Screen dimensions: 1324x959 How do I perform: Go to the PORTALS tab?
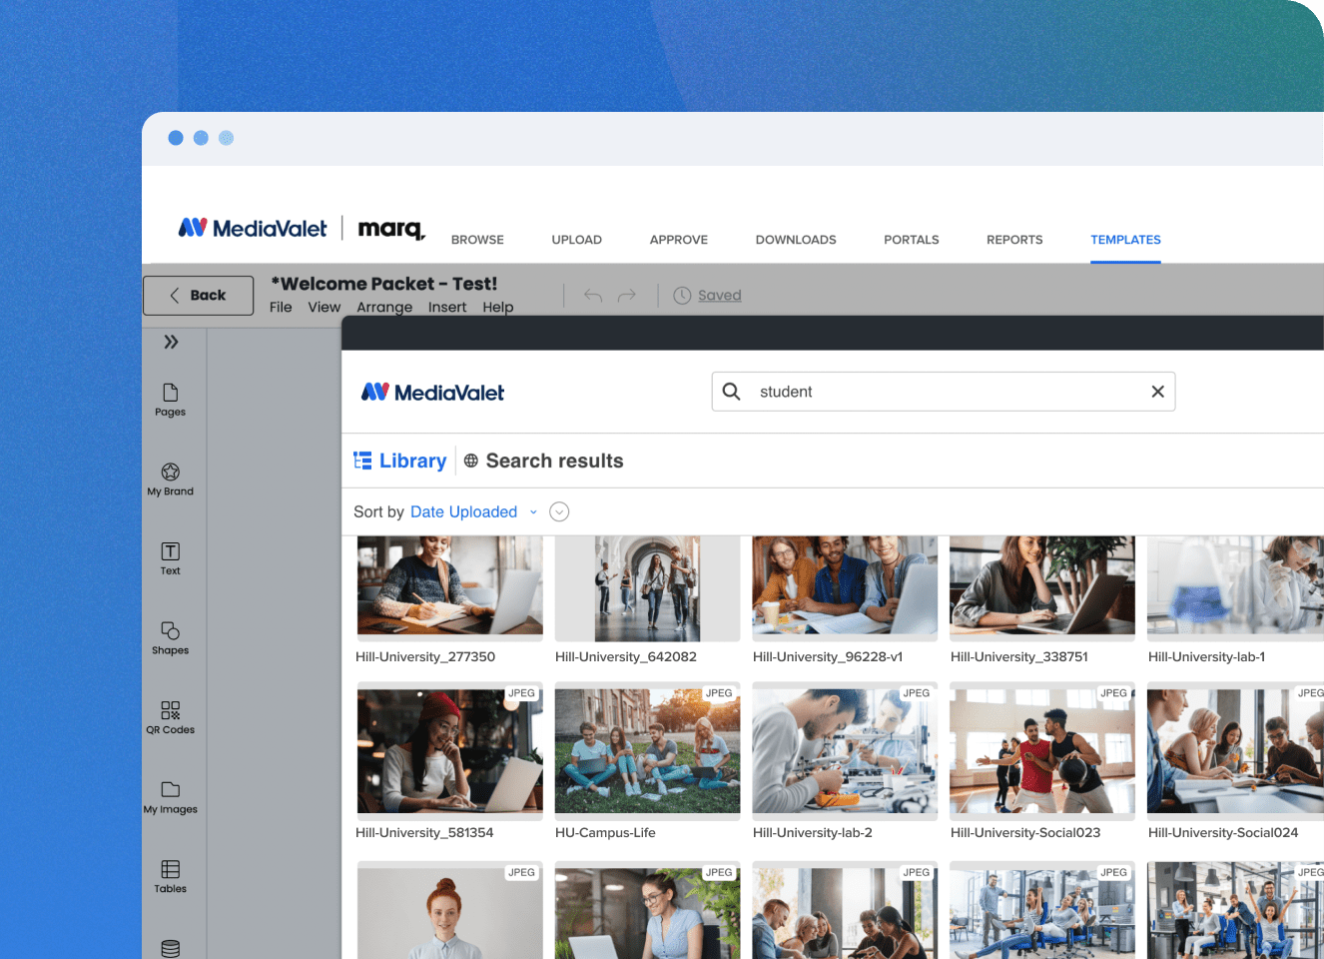pyautogui.click(x=912, y=240)
